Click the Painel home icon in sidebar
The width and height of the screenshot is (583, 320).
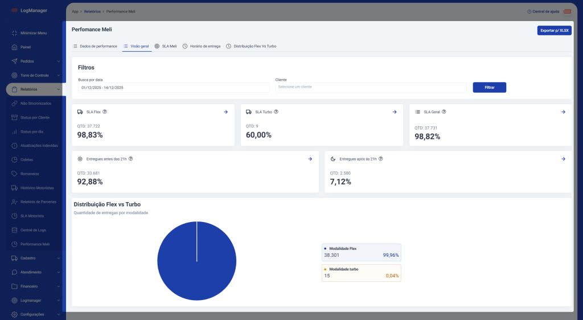[x=15, y=47]
